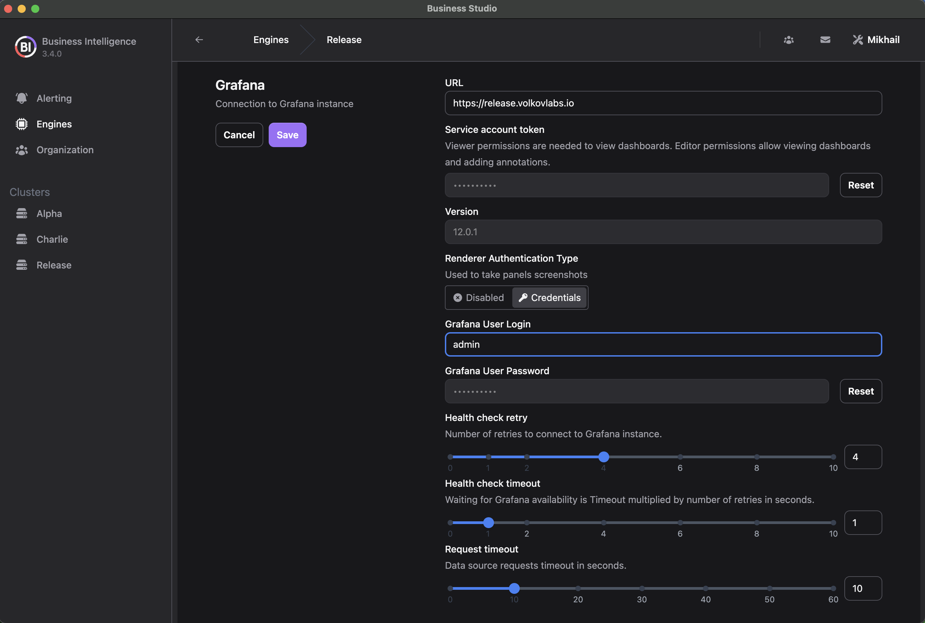Open the users group icon in header

[789, 40]
